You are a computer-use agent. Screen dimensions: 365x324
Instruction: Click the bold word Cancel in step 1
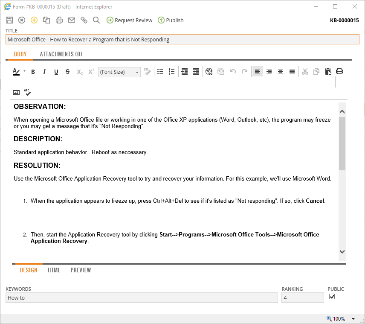tap(315, 201)
